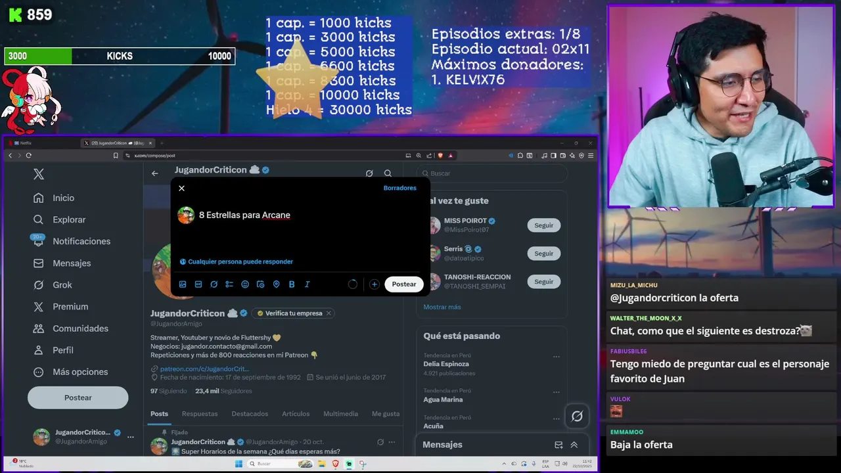Bookmark this page in address bar
This screenshot has height=473, width=841.
[x=116, y=156]
